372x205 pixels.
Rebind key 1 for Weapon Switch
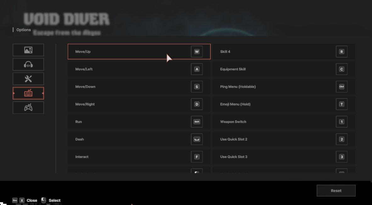point(341,122)
